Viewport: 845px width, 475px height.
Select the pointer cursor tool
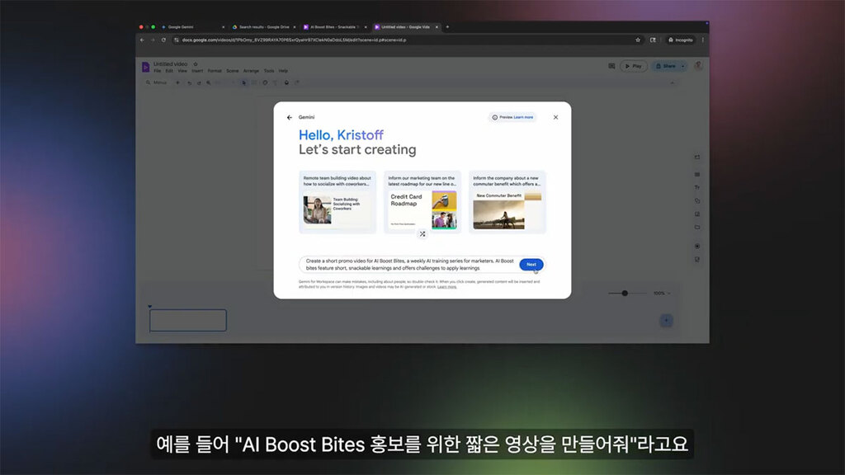(243, 83)
